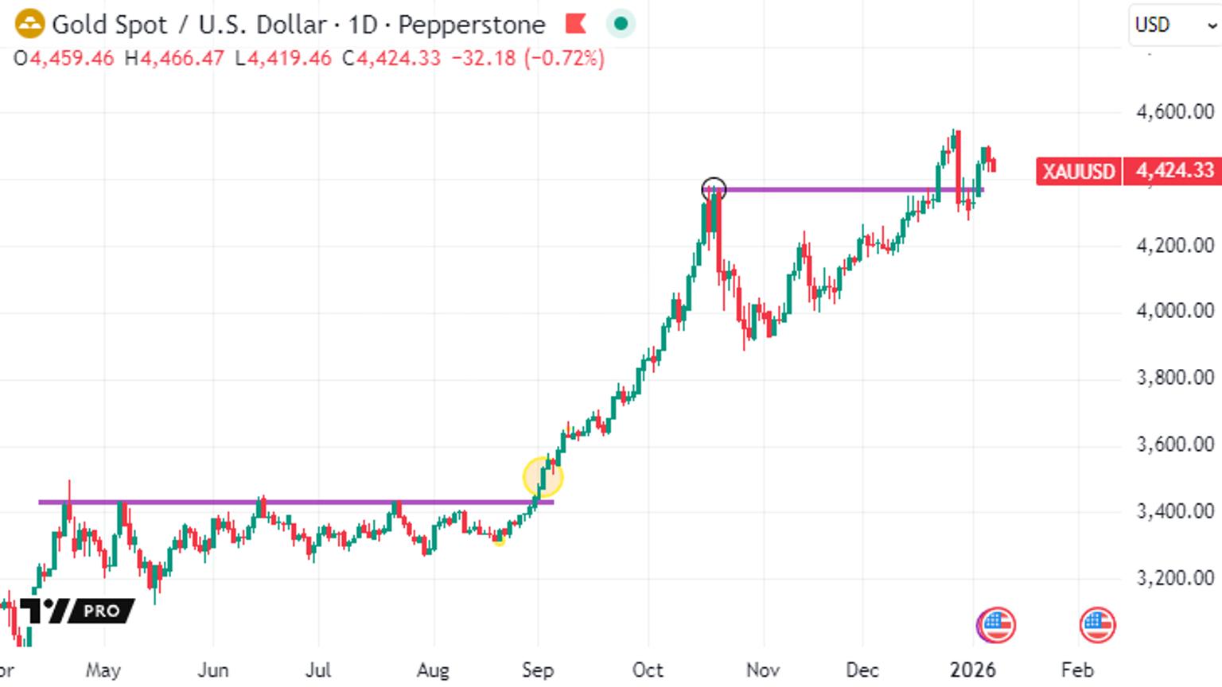Open the USD currency dropdown
The height and width of the screenshot is (687, 1222).
pyautogui.click(x=1174, y=25)
